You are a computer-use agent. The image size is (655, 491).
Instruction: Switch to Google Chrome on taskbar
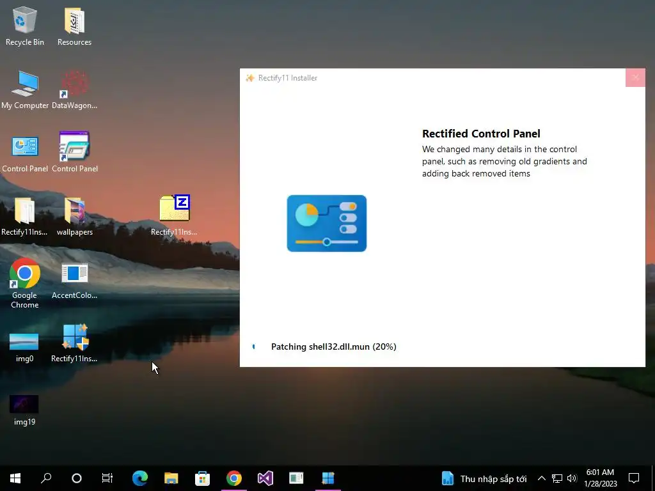[x=234, y=478]
